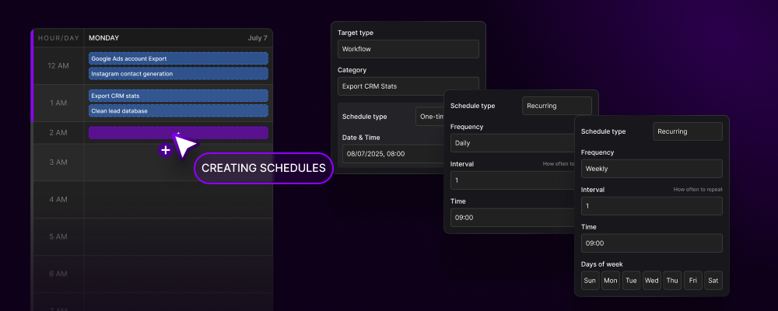
Task: Open Schedule type dropdown in Weekly panel
Action: (688, 131)
